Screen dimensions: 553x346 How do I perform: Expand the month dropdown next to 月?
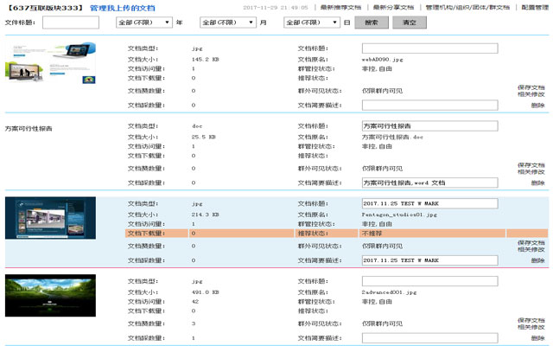point(227,22)
